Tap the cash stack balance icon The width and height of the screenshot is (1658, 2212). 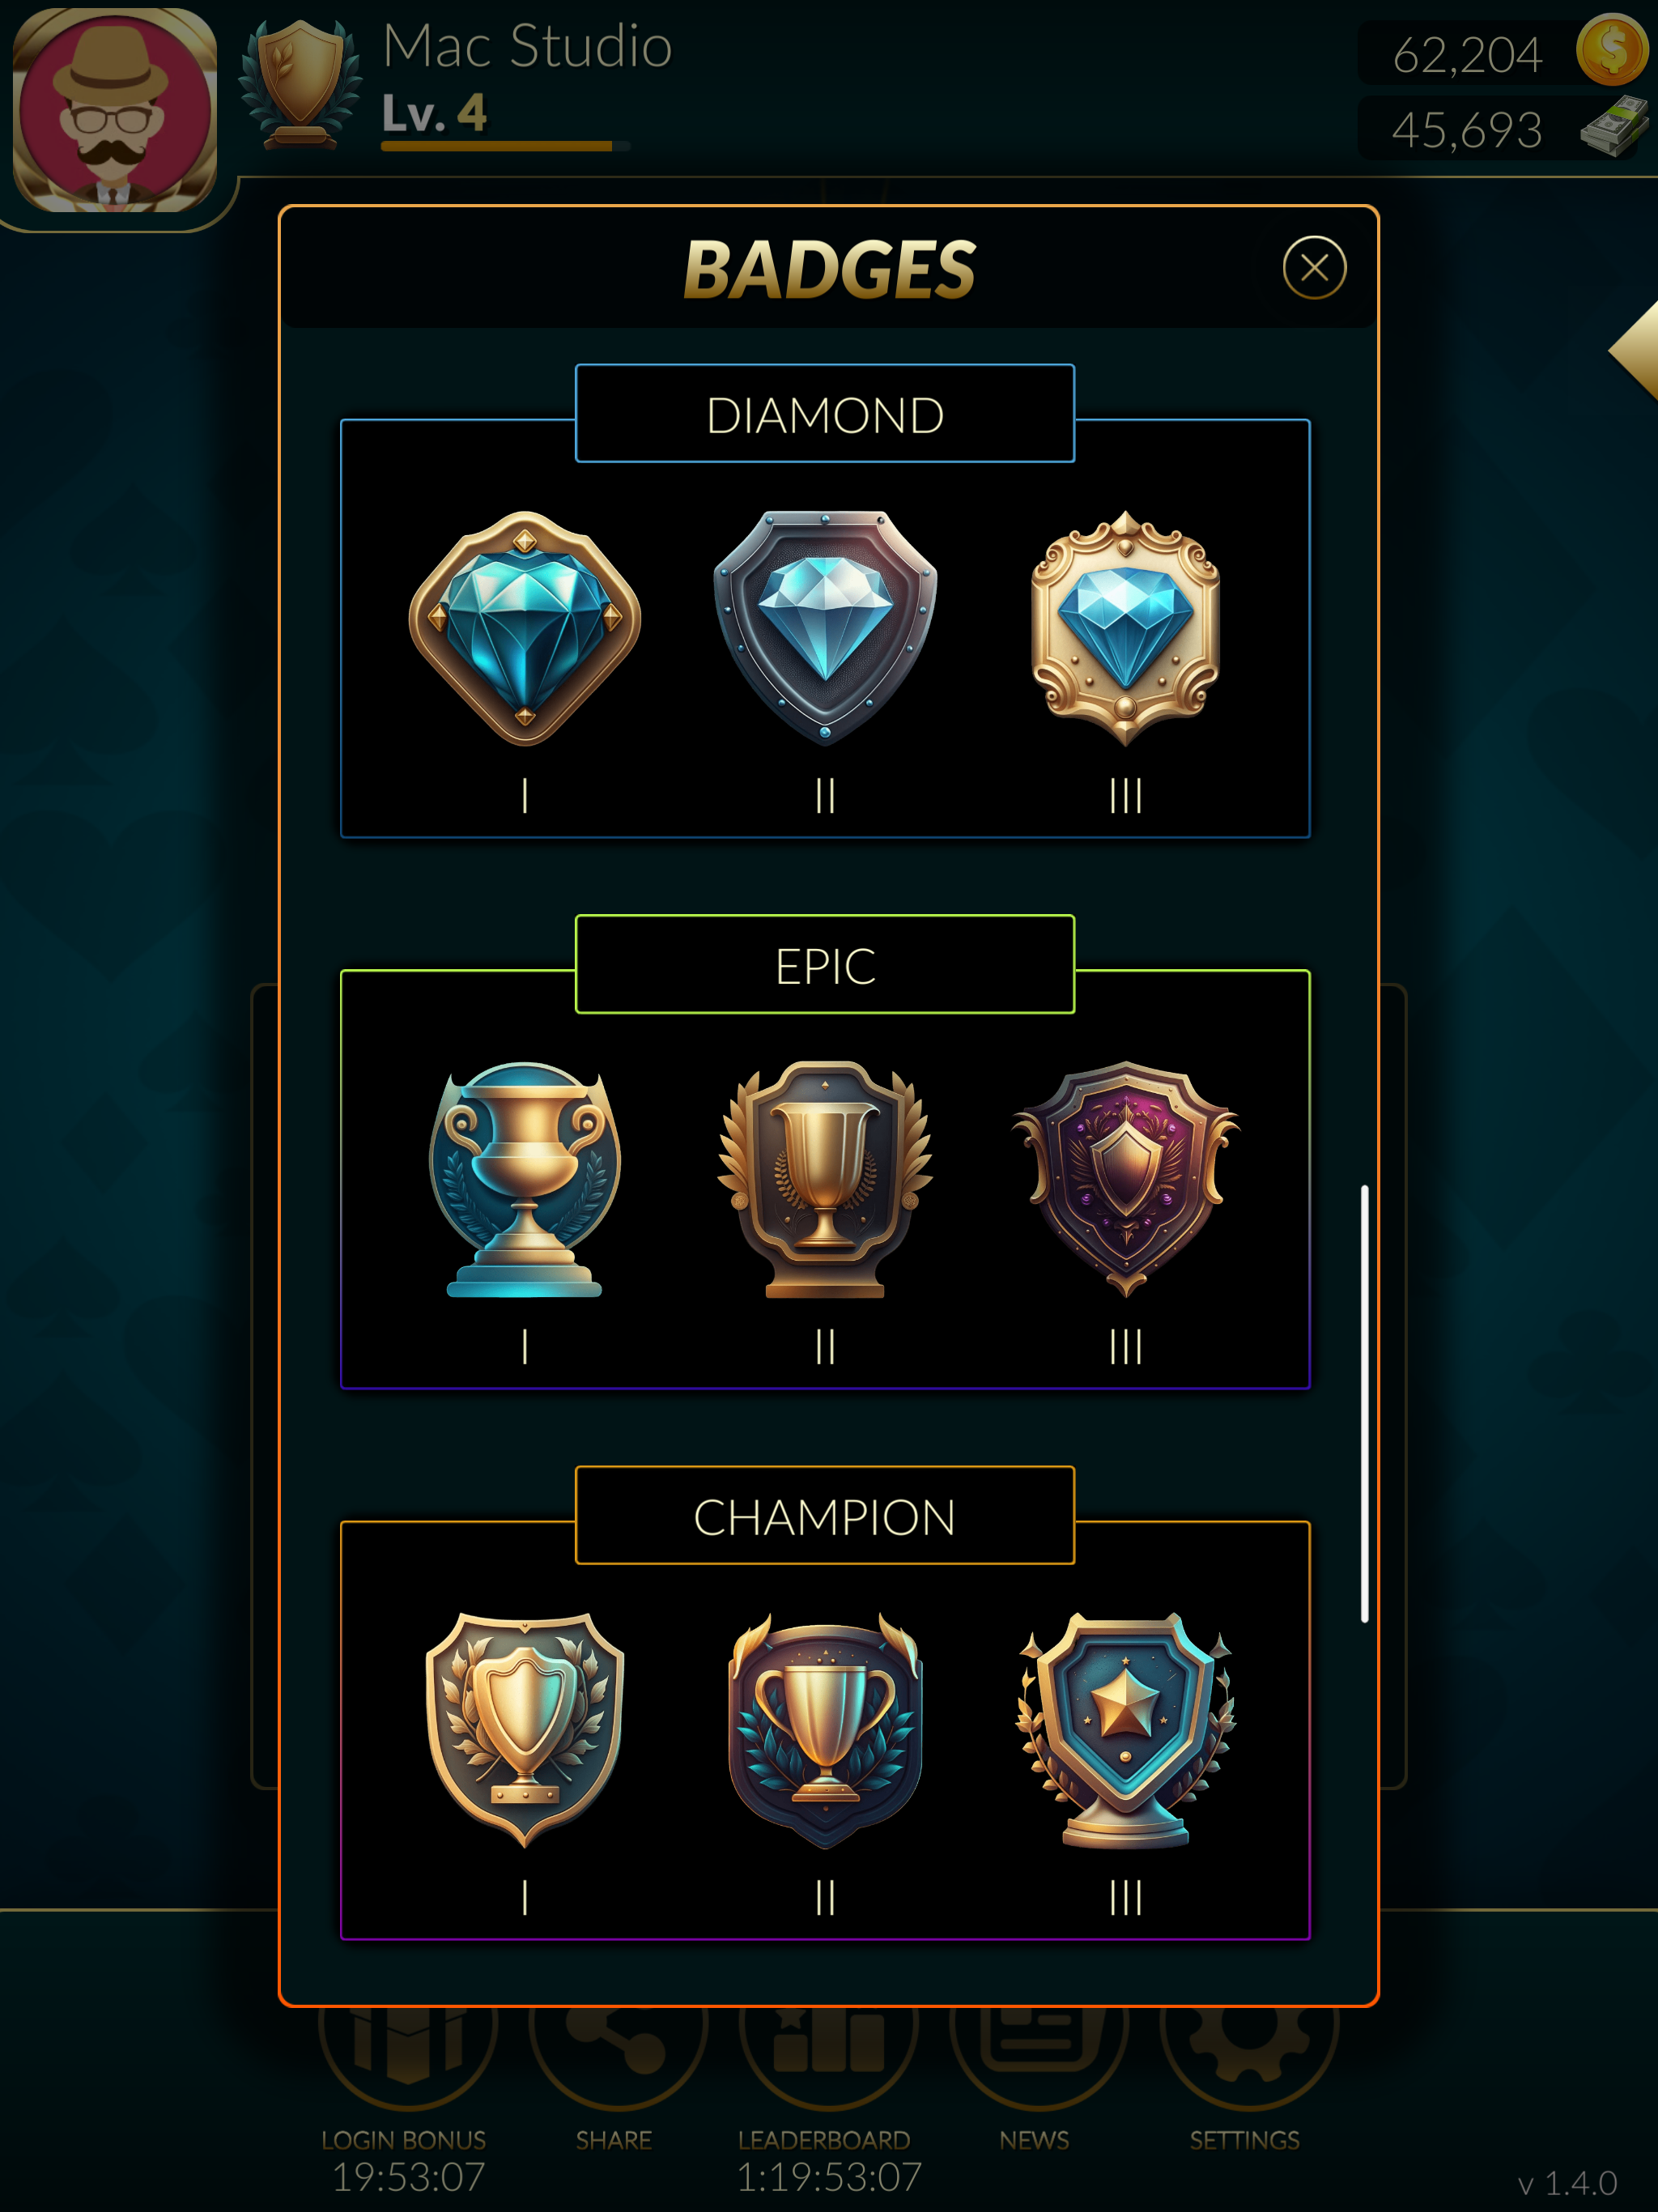pyautogui.click(x=1614, y=126)
